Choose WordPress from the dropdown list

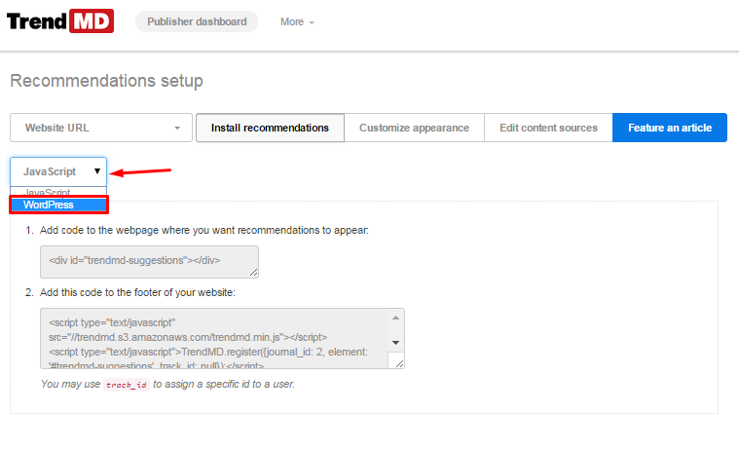coord(59,205)
